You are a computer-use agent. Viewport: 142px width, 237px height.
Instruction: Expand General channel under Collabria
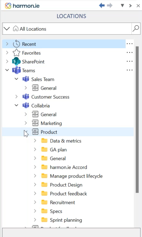coord(26,114)
